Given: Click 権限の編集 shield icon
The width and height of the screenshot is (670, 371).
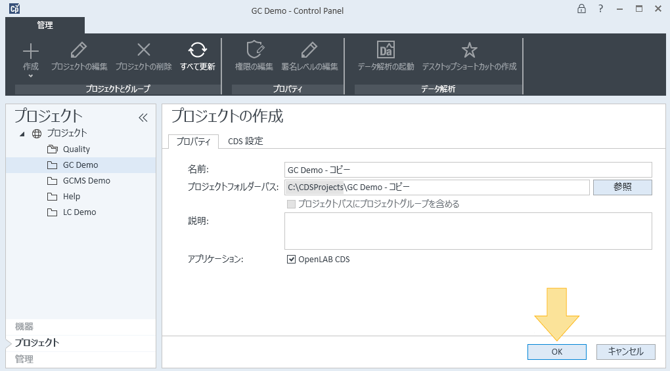Looking at the screenshot, I should 255,49.
